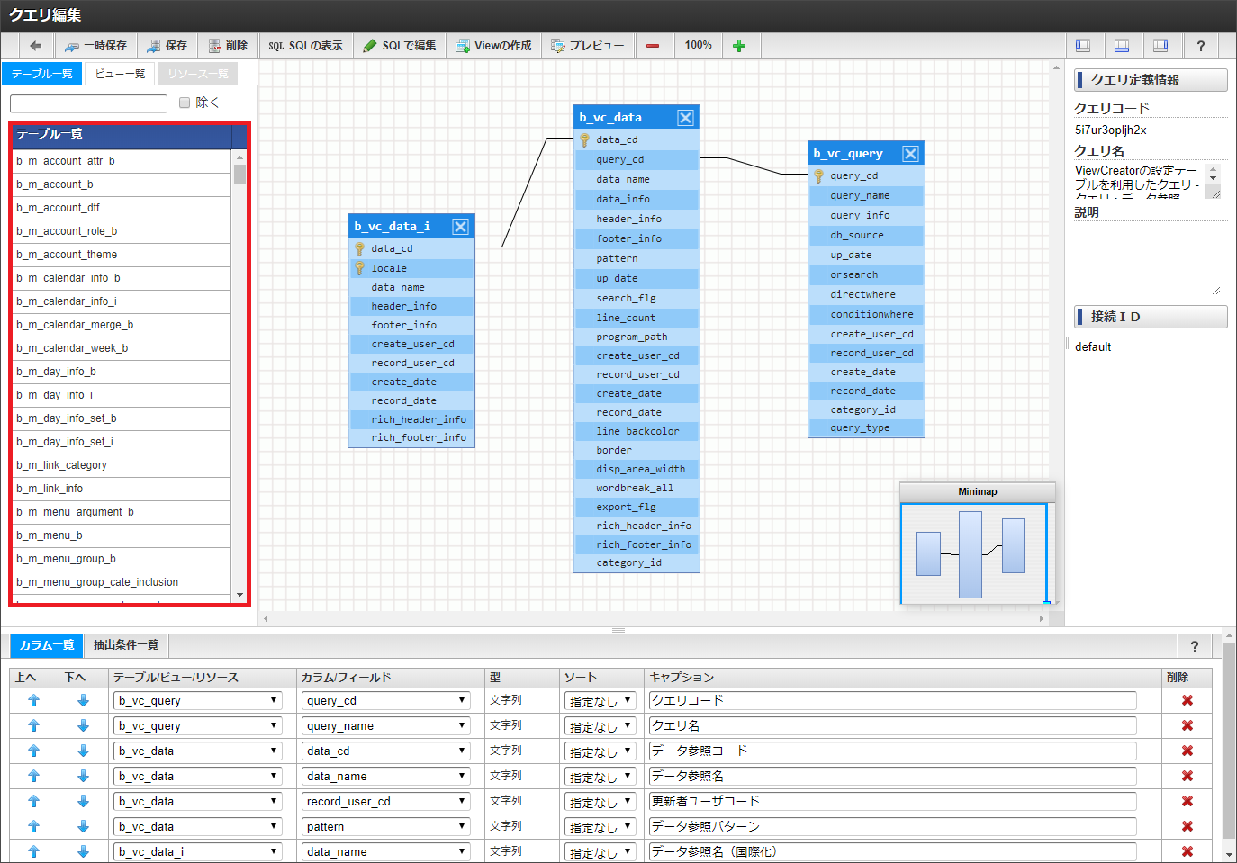This screenshot has height=863, width=1237.
Task: Open sort dropdown in query_cd row
Action: pyautogui.click(x=600, y=701)
